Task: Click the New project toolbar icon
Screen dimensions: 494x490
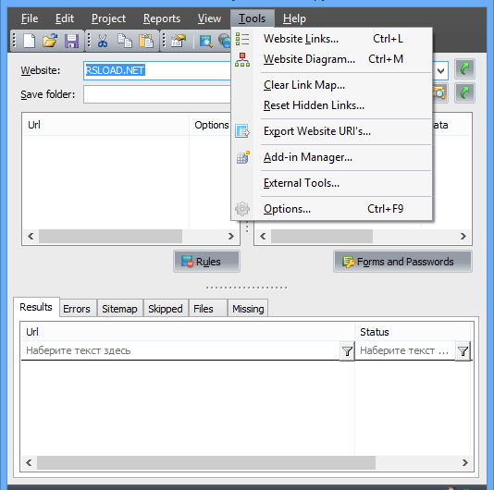Action: click(30, 41)
